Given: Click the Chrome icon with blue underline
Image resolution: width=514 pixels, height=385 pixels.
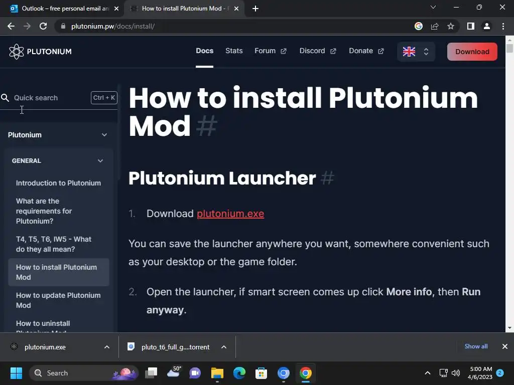Looking at the screenshot, I should pos(306,373).
